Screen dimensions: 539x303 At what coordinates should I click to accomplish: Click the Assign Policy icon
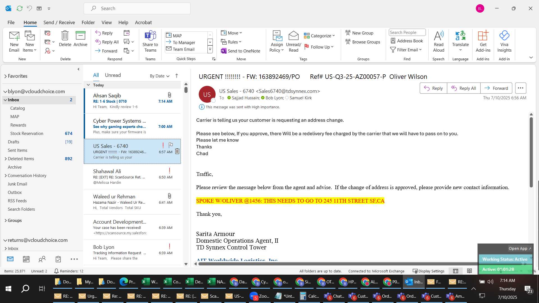click(x=277, y=42)
